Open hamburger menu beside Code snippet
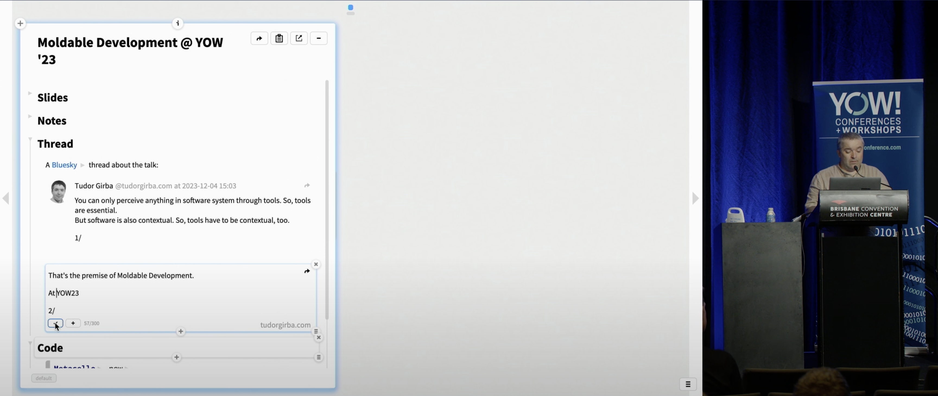The width and height of the screenshot is (938, 396). (x=319, y=357)
